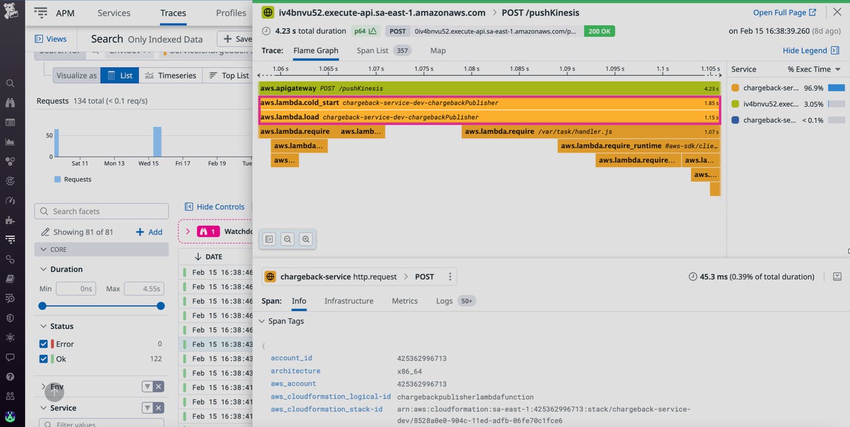Open the Datadog logo home icon
The width and height of the screenshot is (850, 427).
[x=11, y=12]
